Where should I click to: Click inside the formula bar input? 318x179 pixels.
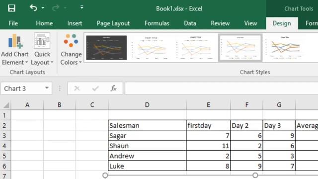[x=221, y=89]
